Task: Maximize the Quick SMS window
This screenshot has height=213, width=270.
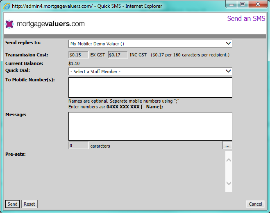Action: pos(243,4)
